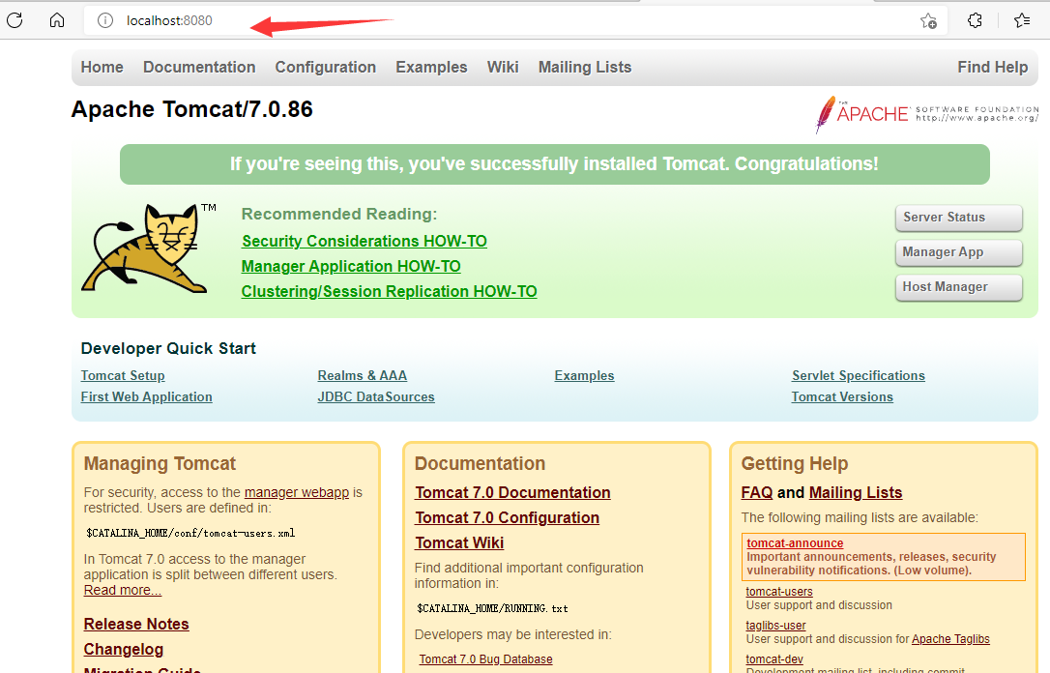Image resolution: width=1050 pixels, height=673 pixels.
Task: Open the taglibs-user mailing list link
Action: pos(776,626)
